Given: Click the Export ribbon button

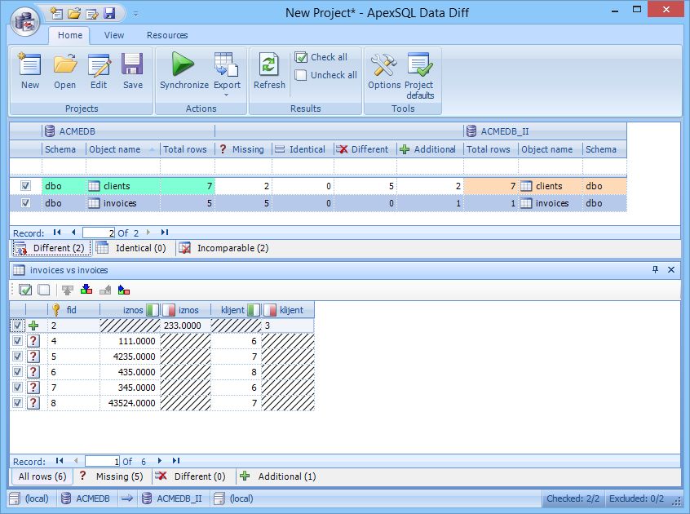Looking at the screenshot, I should pyautogui.click(x=227, y=71).
